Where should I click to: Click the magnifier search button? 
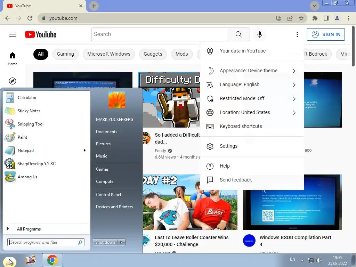238,34
